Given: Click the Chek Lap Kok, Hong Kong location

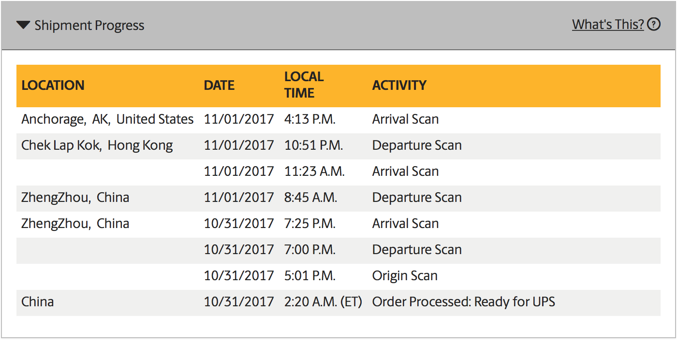Looking at the screenshot, I should coord(97,145).
